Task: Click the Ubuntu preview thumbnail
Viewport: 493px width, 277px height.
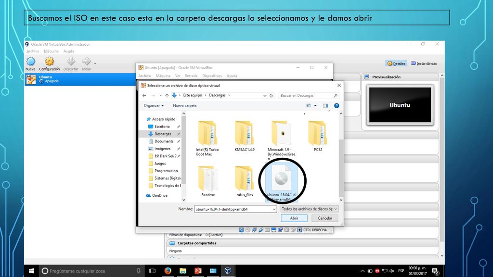Action: point(400,105)
